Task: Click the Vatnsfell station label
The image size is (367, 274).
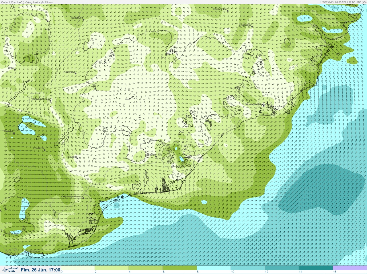Action: click(9, 131)
